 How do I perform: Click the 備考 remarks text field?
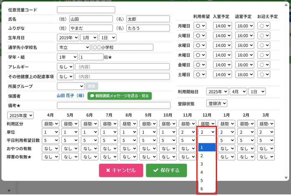(x=114, y=105)
